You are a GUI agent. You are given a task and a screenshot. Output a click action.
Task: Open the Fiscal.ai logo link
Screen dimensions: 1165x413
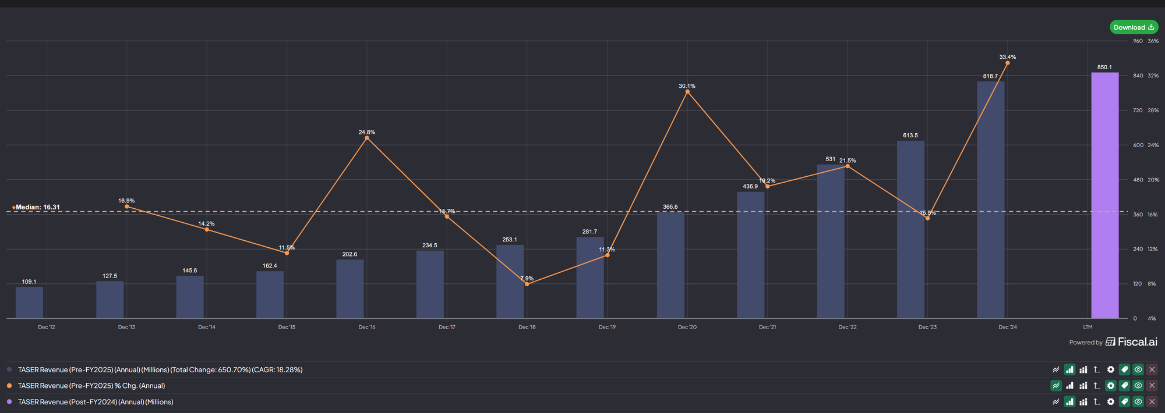[1131, 342]
